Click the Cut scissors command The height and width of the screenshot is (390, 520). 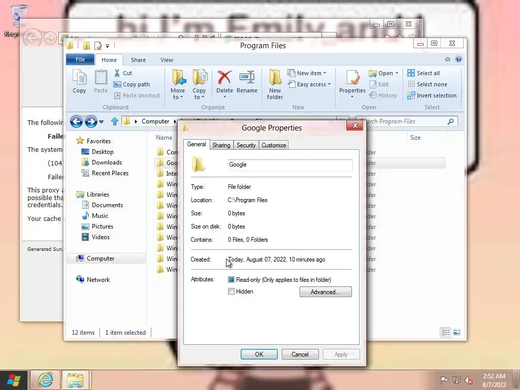coord(123,73)
